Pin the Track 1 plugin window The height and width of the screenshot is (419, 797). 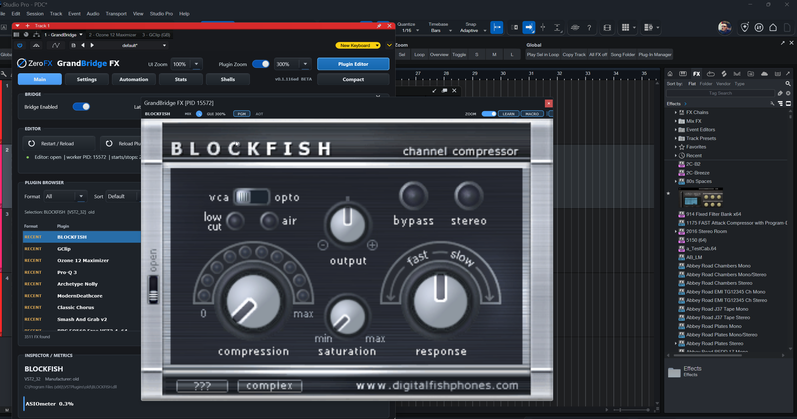(379, 26)
